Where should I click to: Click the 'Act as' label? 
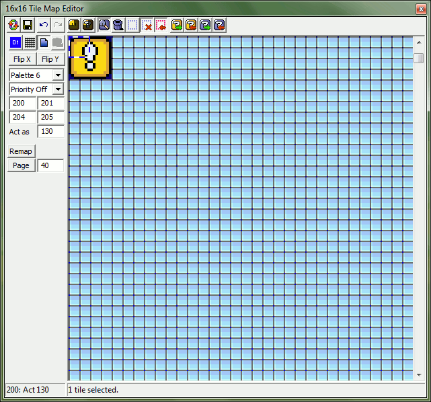[19, 132]
